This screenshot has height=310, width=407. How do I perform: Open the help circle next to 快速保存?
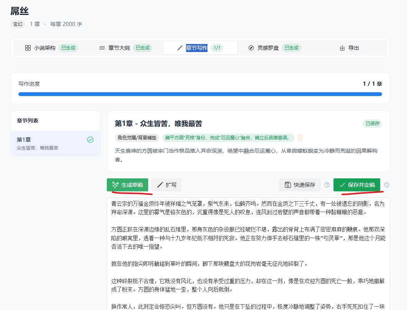click(327, 185)
